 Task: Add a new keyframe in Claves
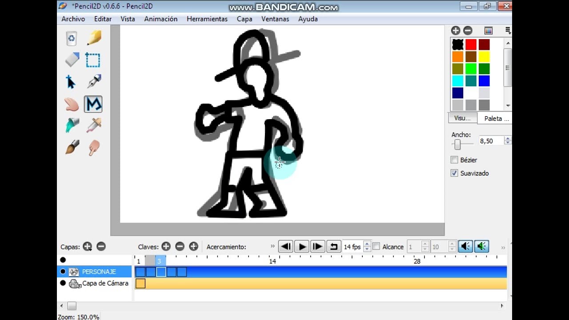(x=166, y=246)
